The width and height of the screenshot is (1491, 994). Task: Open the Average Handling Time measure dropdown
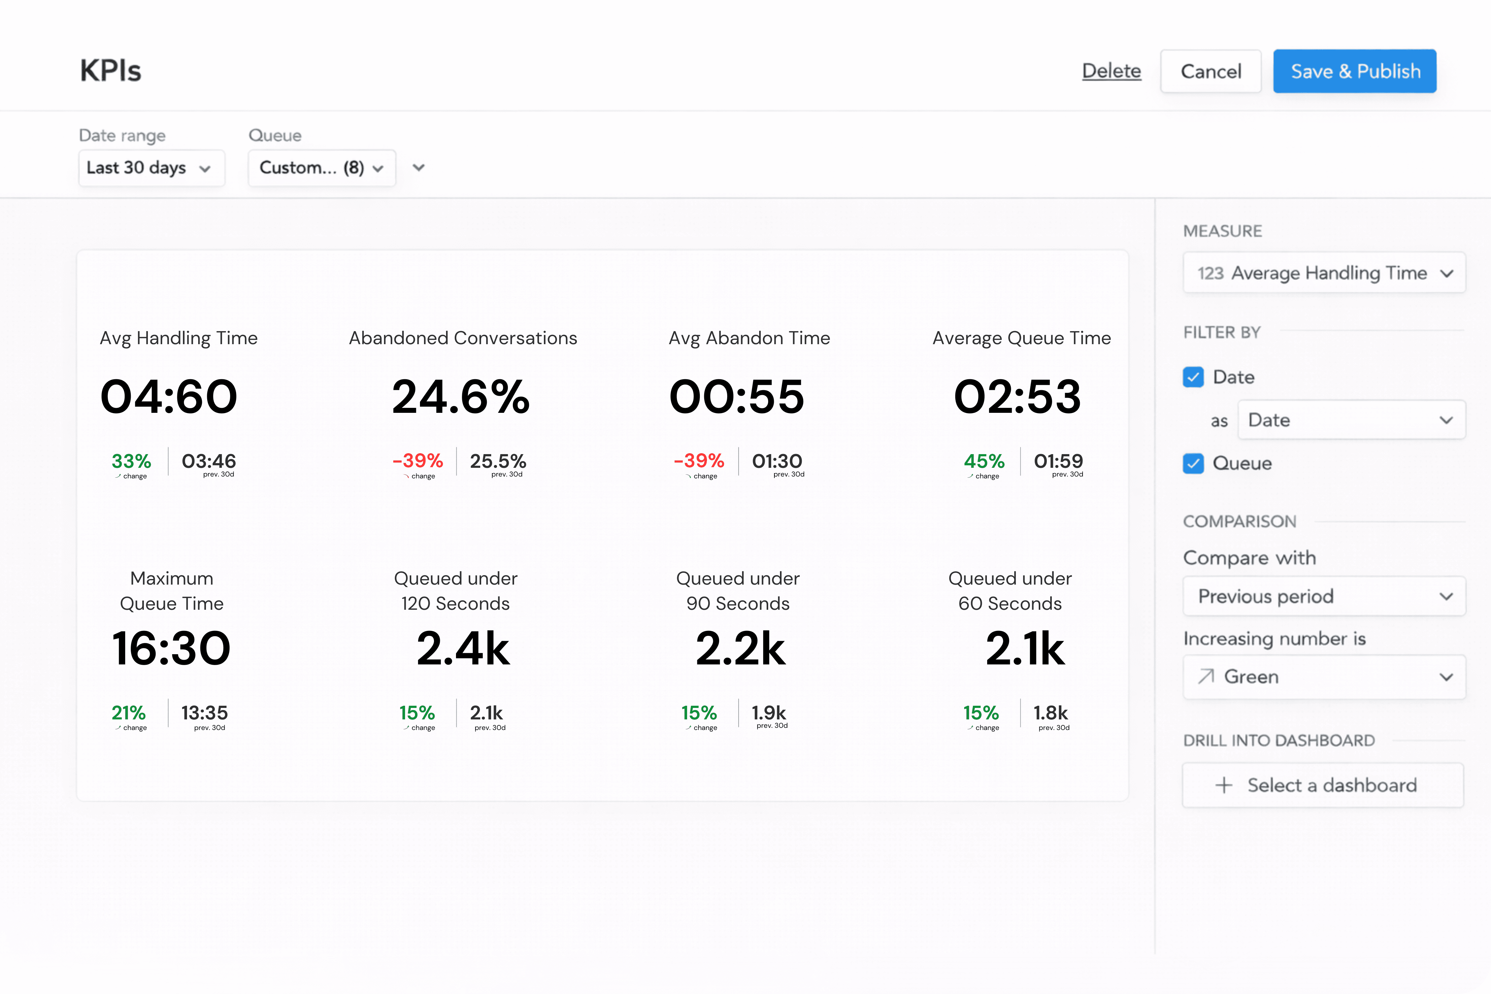[1324, 273]
